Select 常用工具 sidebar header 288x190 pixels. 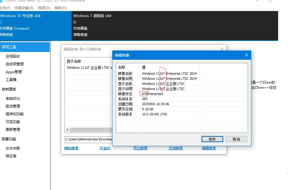pyautogui.click(x=25, y=47)
